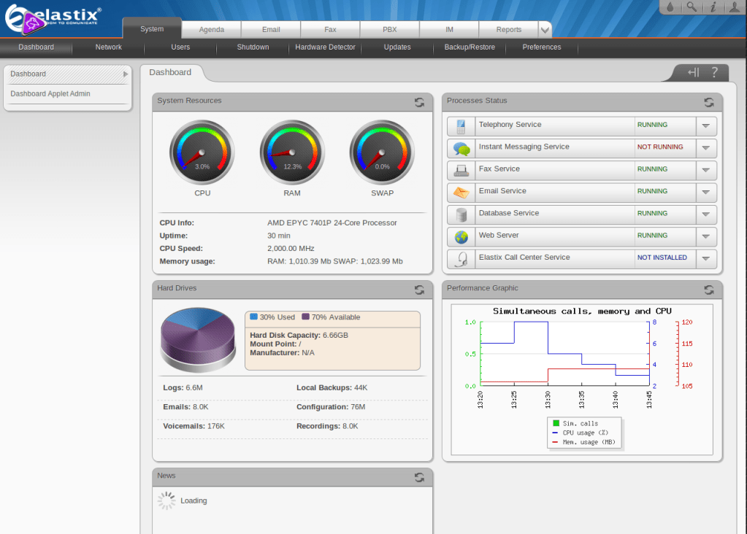
Task: Open the theme color drop icon
Action: [670, 7]
